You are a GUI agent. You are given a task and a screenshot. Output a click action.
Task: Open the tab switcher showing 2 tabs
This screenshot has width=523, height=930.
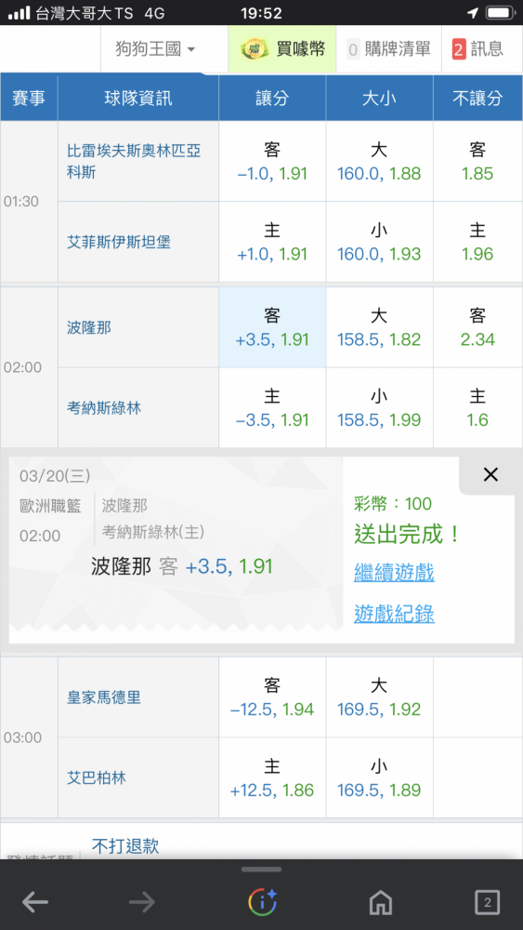pyautogui.click(x=487, y=902)
